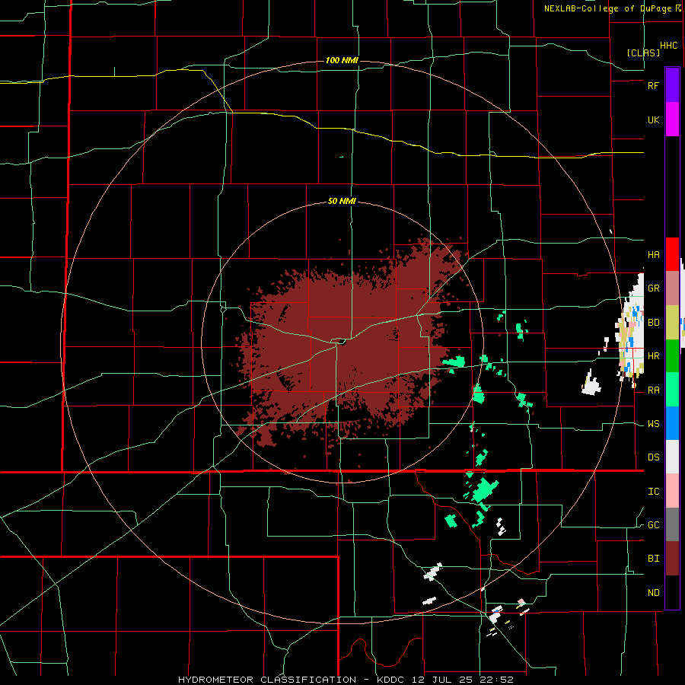Viewport: 685px width, 685px height.
Task: Click the GC legend label
Action: pyautogui.click(x=654, y=525)
